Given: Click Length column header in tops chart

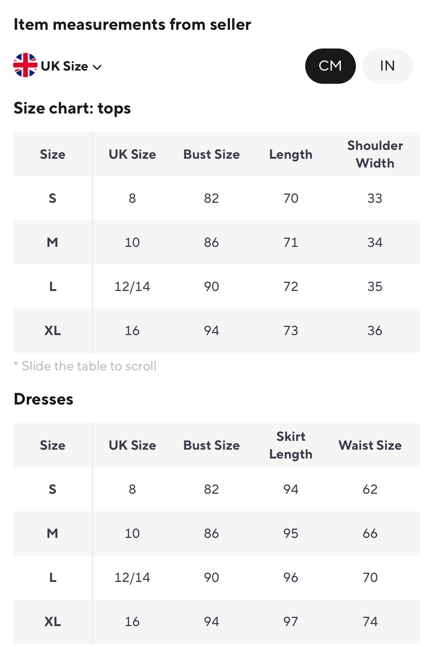Looking at the screenshot, I should pos(291,154).
